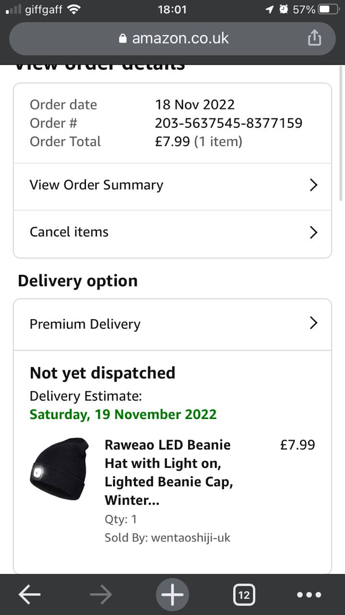Viewport: 345px width, 615px height.
Task: Tap the location arrow status icon
Action: click(269, 9)
